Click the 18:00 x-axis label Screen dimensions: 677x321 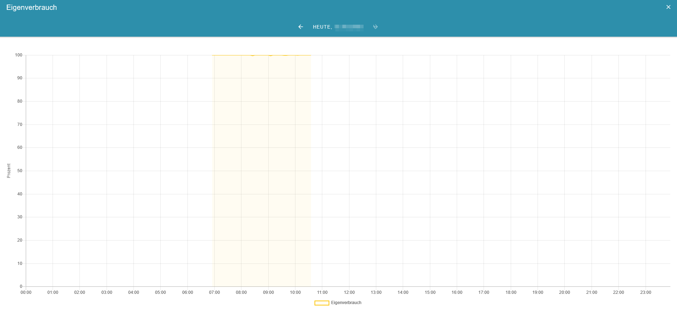tap(511, 292)
